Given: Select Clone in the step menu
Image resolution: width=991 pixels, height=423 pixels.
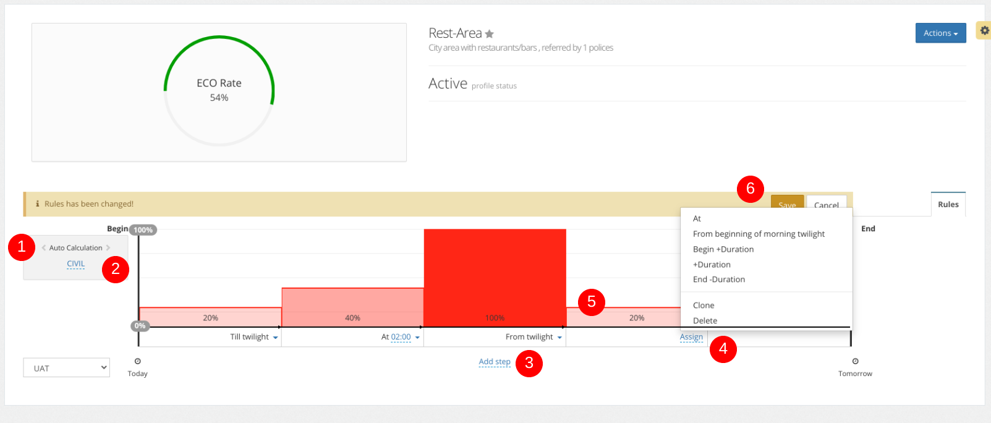Looking at the screenshot, I should [704, 305].
